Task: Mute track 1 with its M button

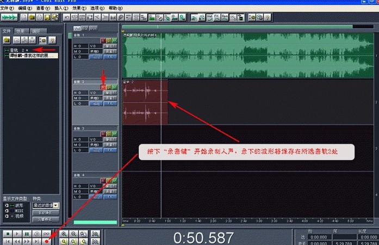Action: pyautogui.click(x=114, y=41)
